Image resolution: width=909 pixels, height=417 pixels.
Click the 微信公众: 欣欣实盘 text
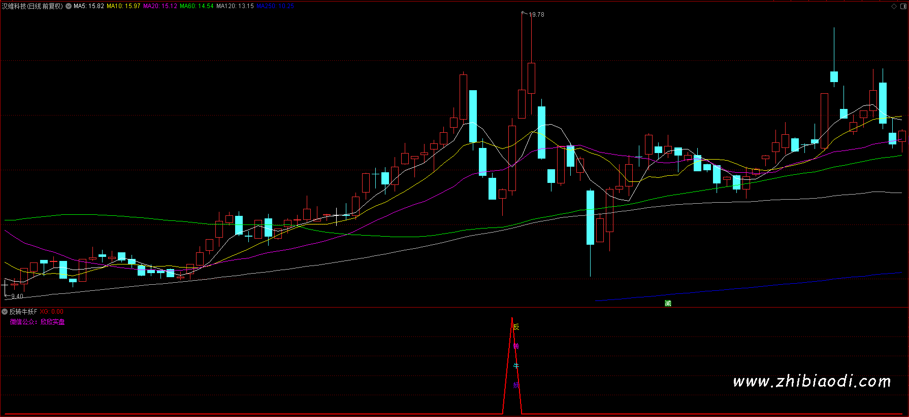pyautogui.click(x=37, y=322)
